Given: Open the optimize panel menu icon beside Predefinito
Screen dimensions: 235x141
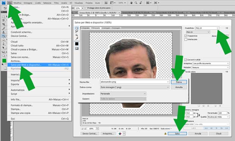Looking at the screenshot, I should click(227, 28).
